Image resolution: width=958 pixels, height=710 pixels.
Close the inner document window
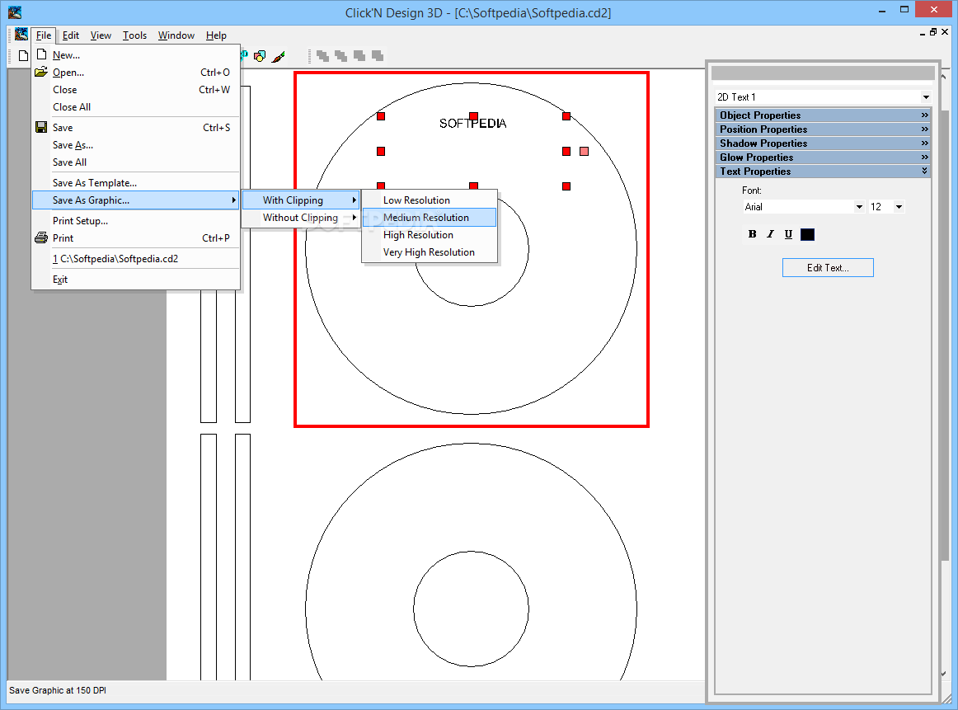click(x=945, y=32)
